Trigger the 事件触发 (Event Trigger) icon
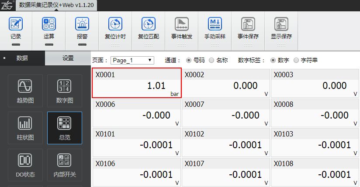The image size is (360, 187). (181, 24)
